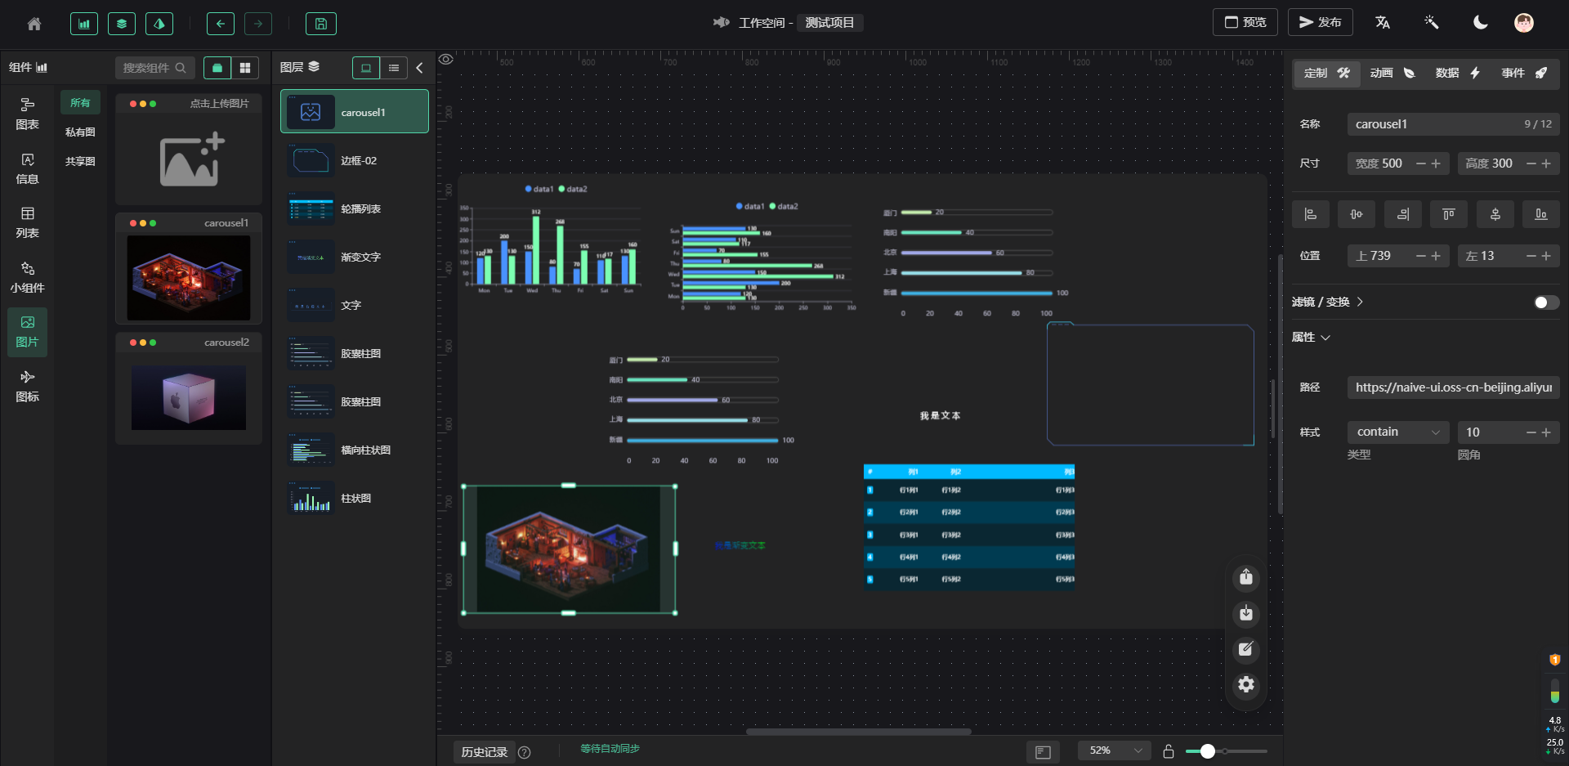Align selected component to bottom edge
1569x766 pixels.
coord(1541,214)
